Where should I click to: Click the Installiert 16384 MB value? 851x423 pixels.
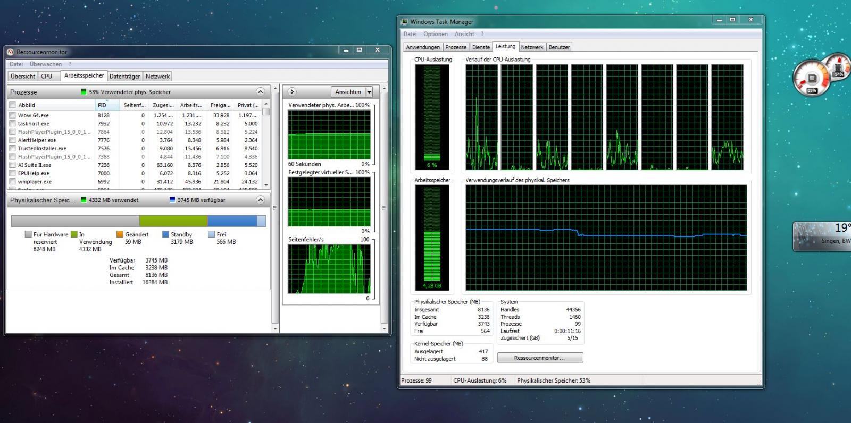(x=155, y=282)
